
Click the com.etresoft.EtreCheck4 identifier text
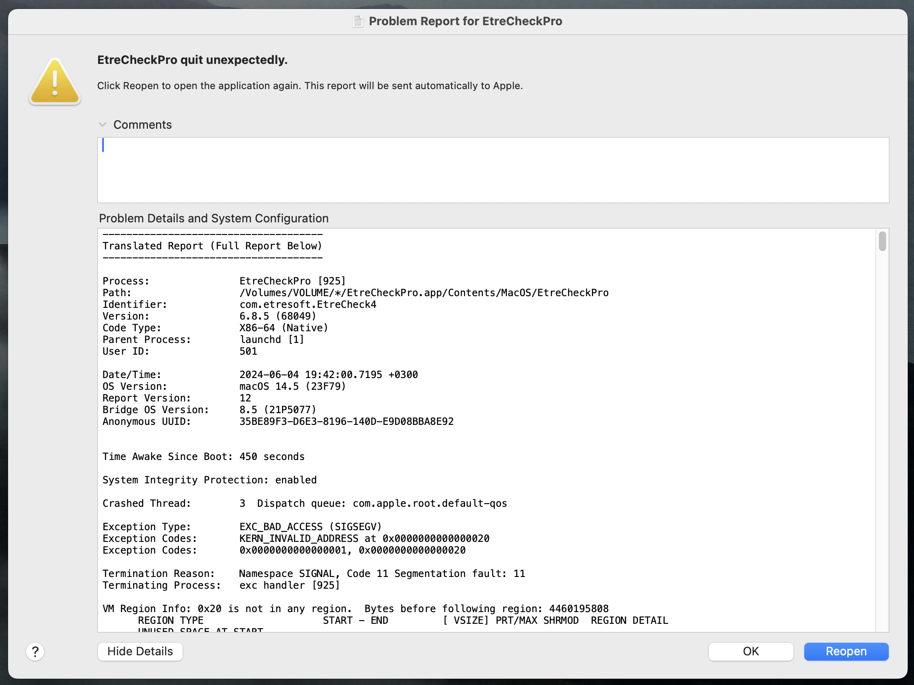(x=308, y=304)
